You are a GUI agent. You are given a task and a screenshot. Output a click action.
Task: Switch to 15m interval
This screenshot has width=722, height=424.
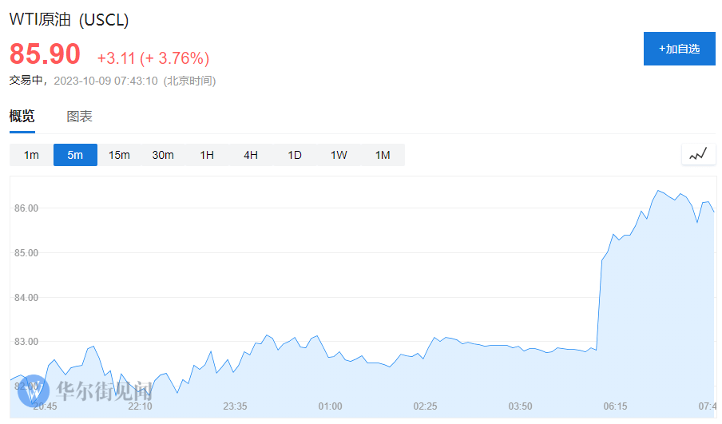pyautogui.click(x=119, y=155)
